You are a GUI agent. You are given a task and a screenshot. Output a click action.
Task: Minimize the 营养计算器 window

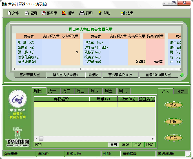pos(166,3)
